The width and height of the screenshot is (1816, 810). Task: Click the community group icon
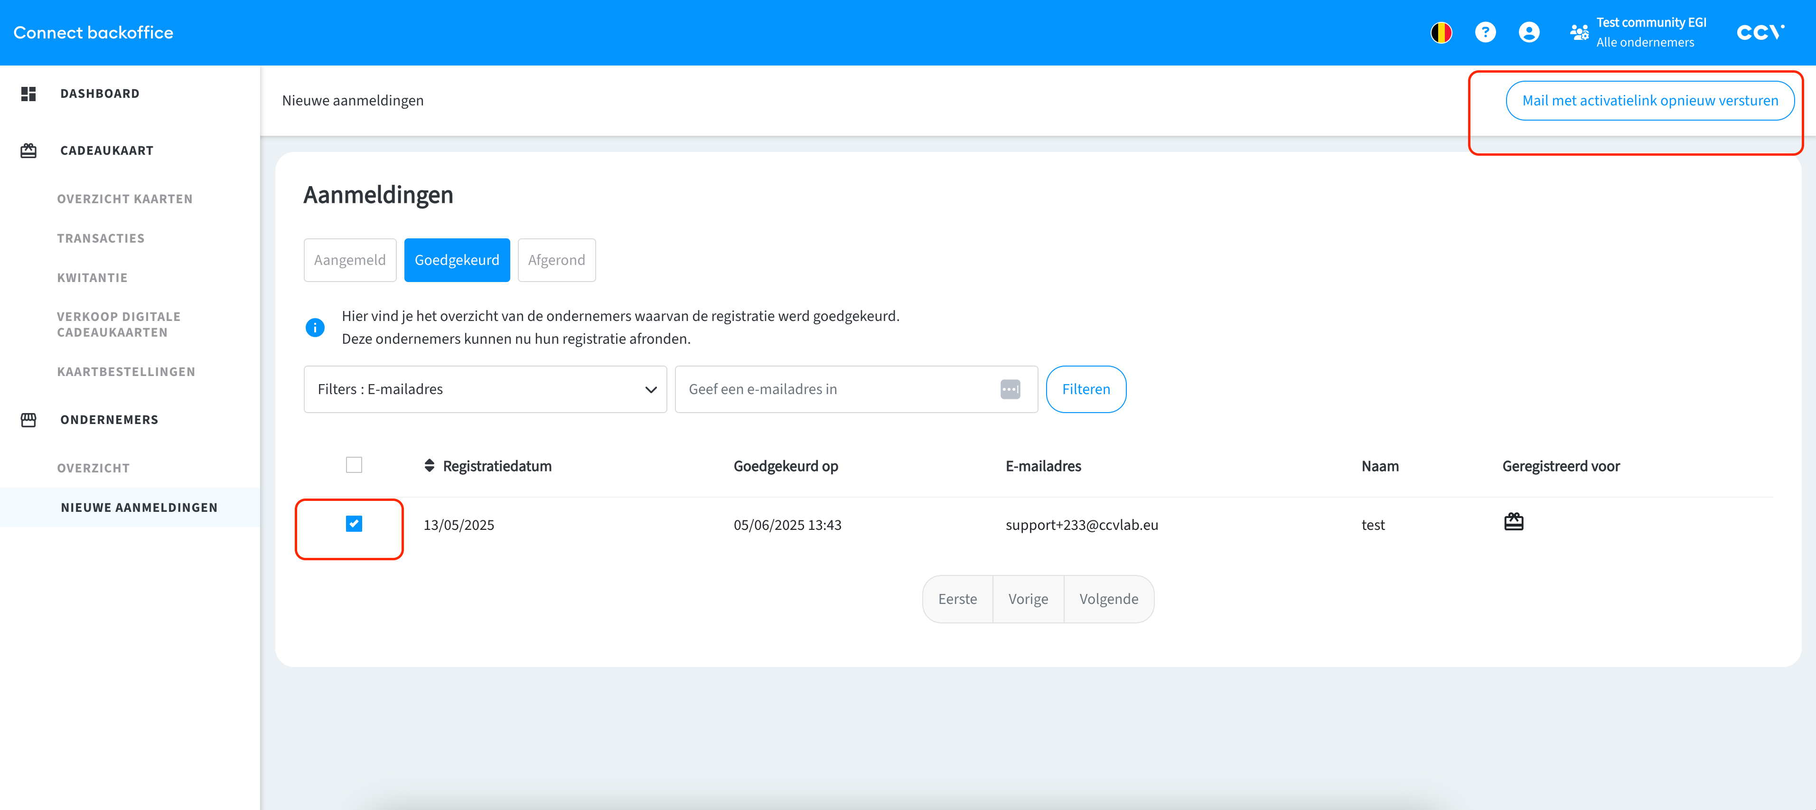(x=1578, y=32)
